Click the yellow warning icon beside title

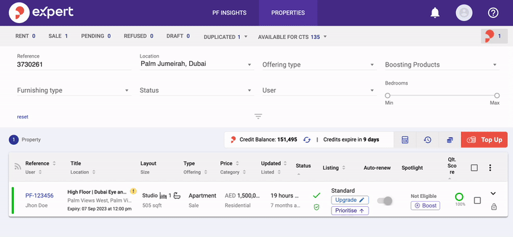coord(133,192)
